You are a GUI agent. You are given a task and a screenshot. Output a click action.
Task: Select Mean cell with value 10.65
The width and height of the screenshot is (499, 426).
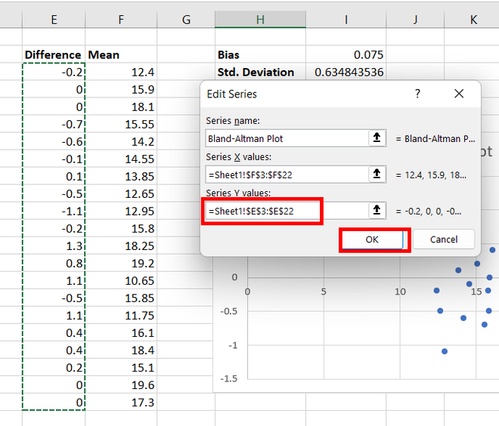click(x=121, y=280)
